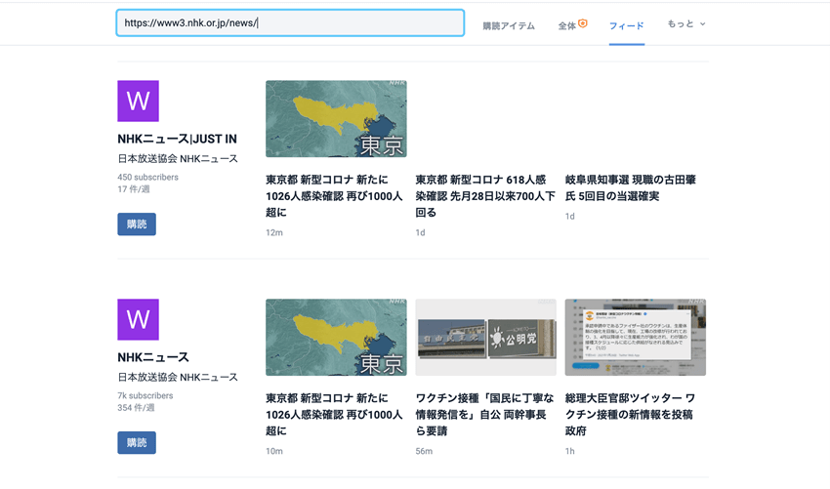Open article 総理大臣官邸ツイッター ワクチン接種
The height and width of the screenshot is (489, 830).
click(x=630, y=415)
